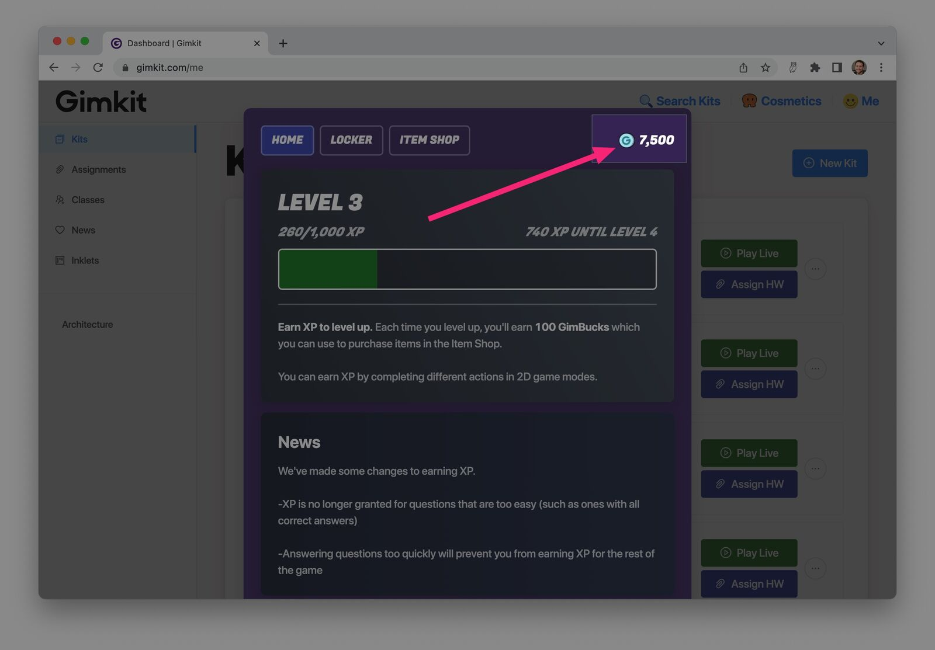This screenshot has width=935, height=650.
Task: Click the second Play Live button
Action: 749,353
